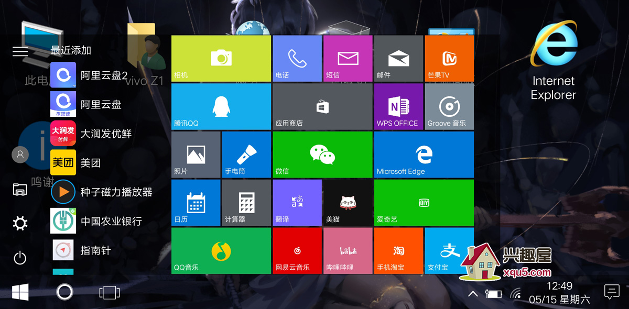The width and height of the screenshot is (629, 309).
Task: Expand the start menu hamburger
Action: pos(20,51)
